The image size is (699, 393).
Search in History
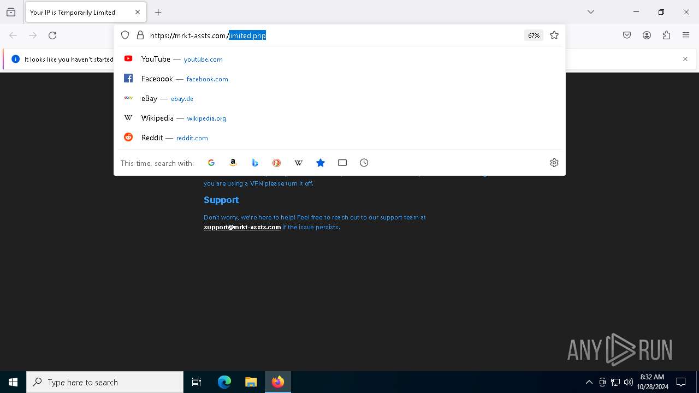pyautogui.click(x=364, y=163)
